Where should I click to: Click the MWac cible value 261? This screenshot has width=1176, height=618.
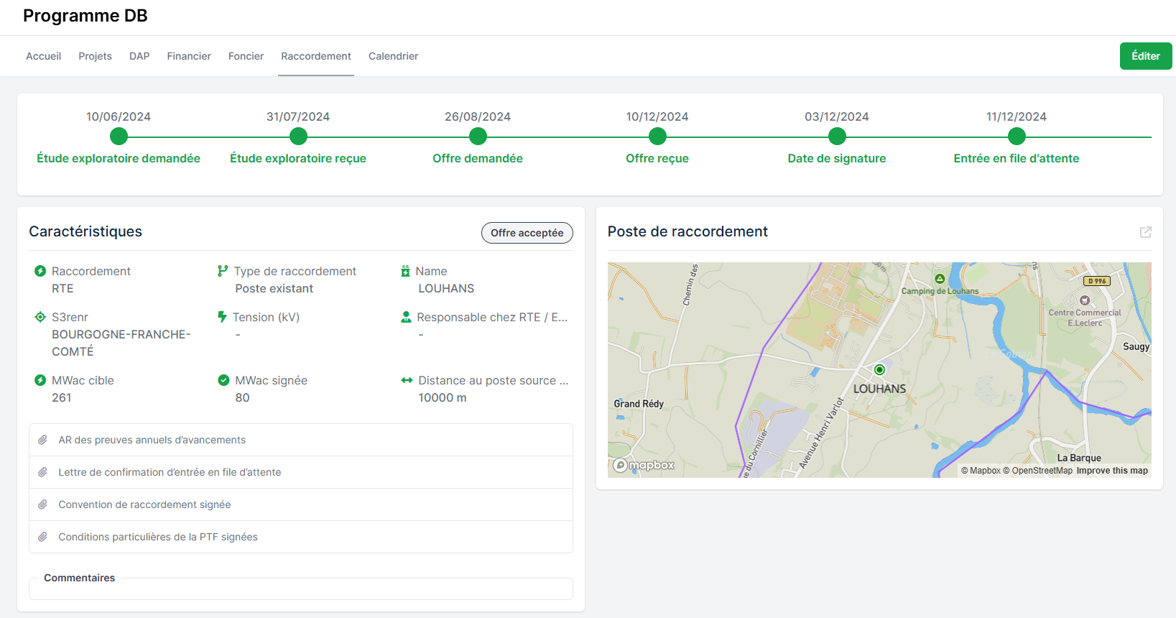coord(62,397)
